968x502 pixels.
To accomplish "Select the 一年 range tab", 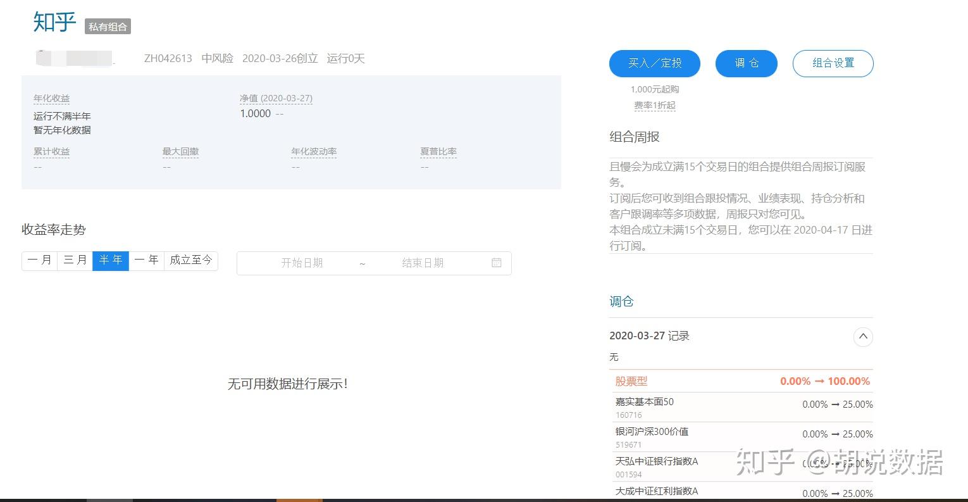I will pos(146,260).
